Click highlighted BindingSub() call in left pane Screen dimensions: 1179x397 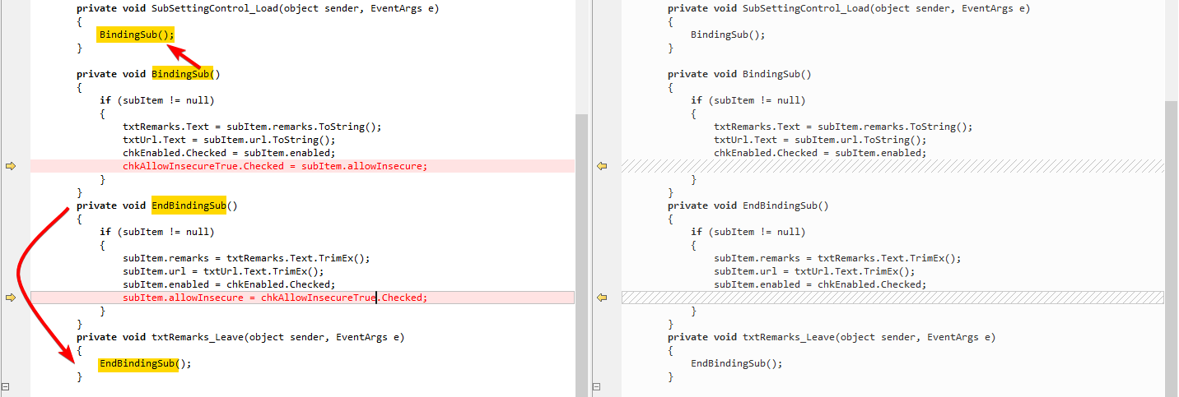pos(136,35)
